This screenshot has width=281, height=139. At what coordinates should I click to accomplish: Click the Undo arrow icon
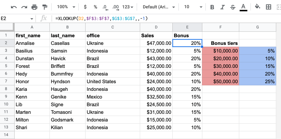coord(14,7)
